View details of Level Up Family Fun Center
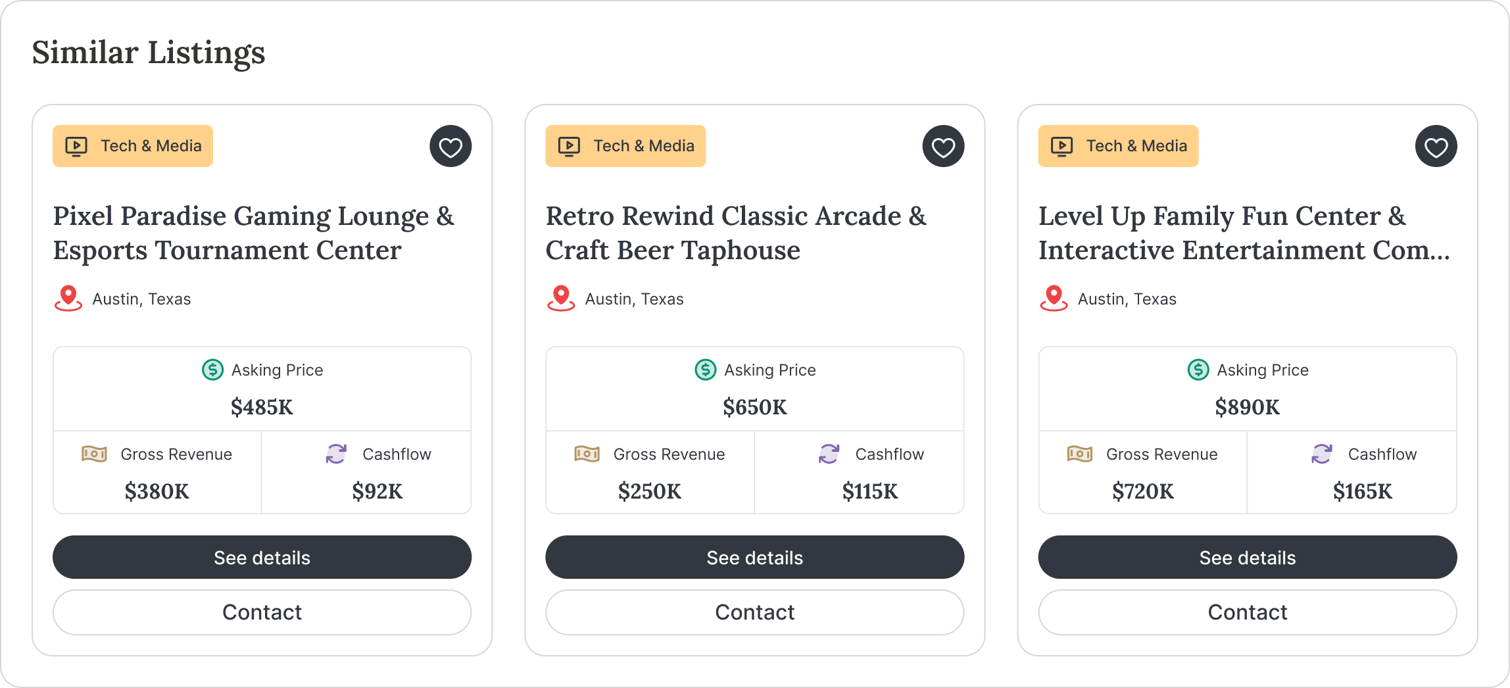Screen dimensions: 1510x688 coord(1248,557)
